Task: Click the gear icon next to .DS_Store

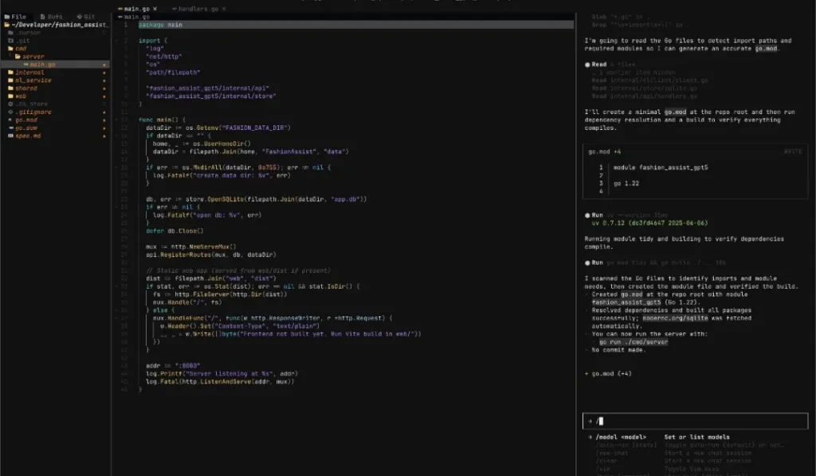Action: point(9,104)
